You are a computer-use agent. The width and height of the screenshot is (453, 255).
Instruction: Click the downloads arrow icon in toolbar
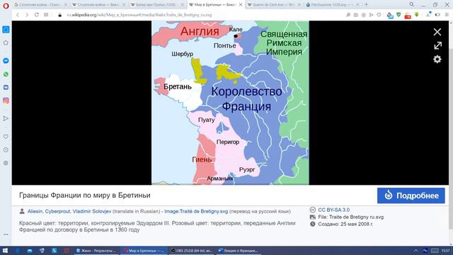pyautogui.click(x=428, y=15)
